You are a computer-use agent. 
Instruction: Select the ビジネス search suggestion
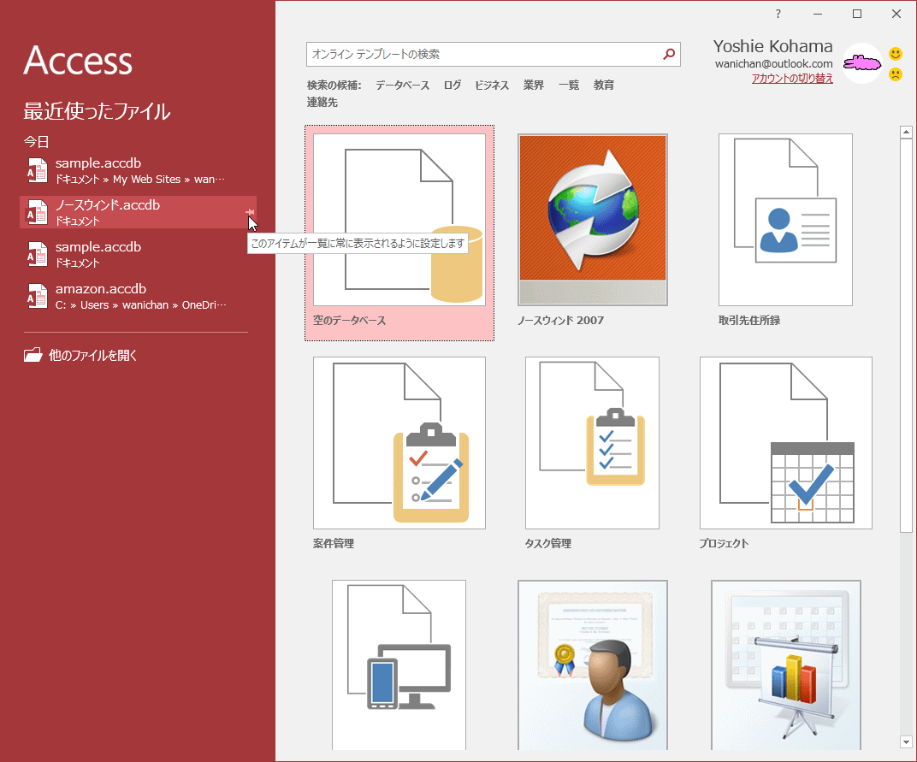point(492,86)
